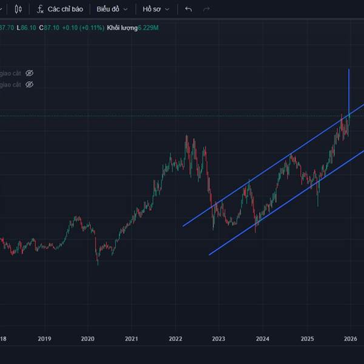Select the closing price C87.10 value
Screen dimensions: 364x364
click(x=49, y=28)
